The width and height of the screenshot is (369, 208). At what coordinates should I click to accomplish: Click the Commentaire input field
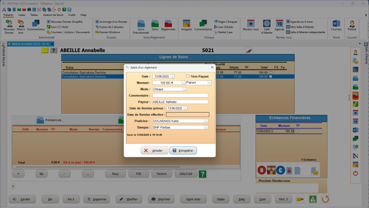pyautogui.click(x=180, y=96)
